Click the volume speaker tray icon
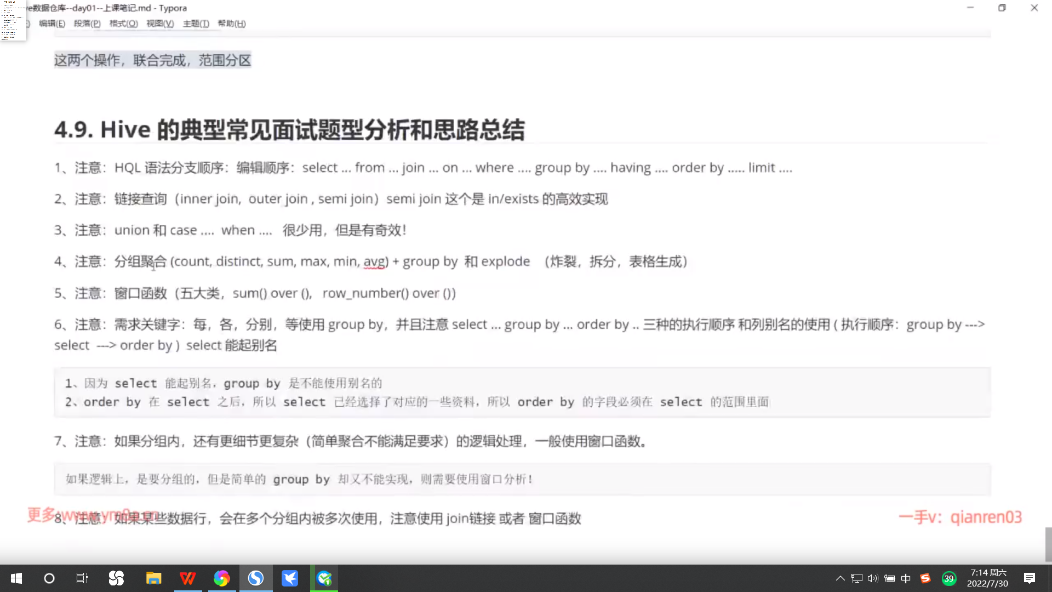 click(873, 578)
